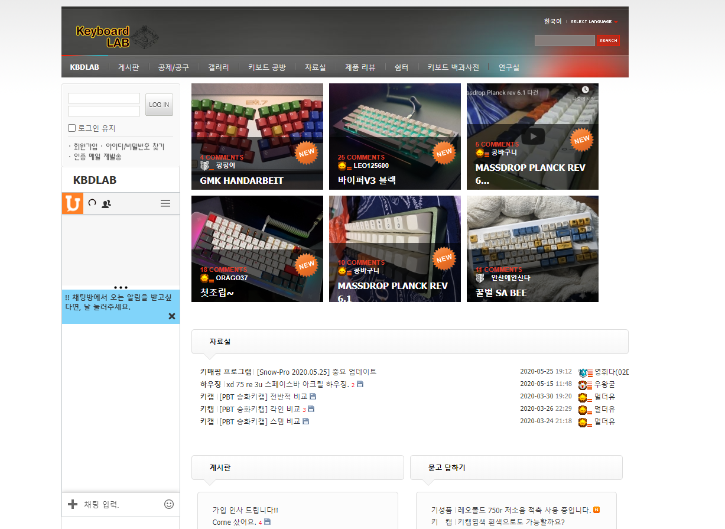Click the header search input box
This screenshot has width=725, height=529.
565,40
